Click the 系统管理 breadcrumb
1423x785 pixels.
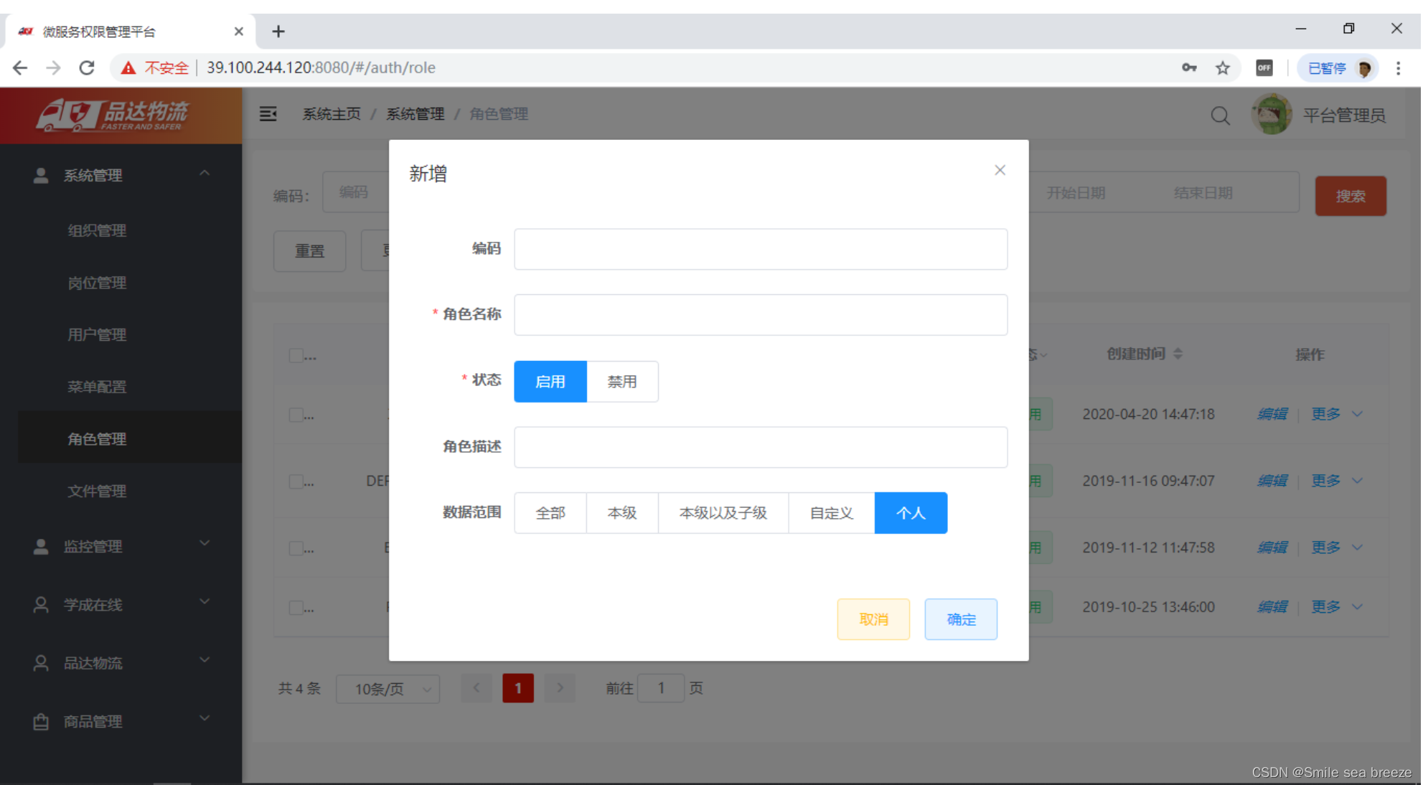point(415,114)
